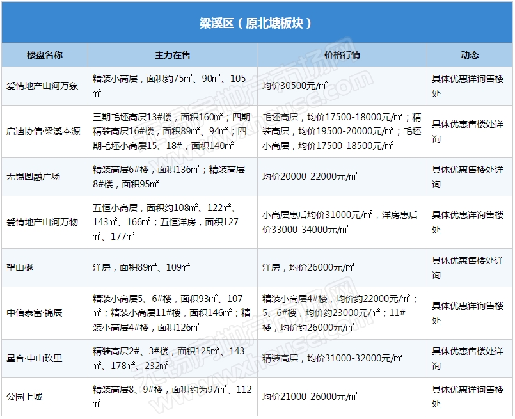515x419 pixels.
Task: Click 小高层惠后均价31000元/㎡ price cell
Action: (342, 222)
